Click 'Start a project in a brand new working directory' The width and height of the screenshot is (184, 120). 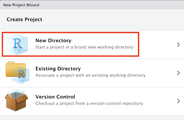84,47
